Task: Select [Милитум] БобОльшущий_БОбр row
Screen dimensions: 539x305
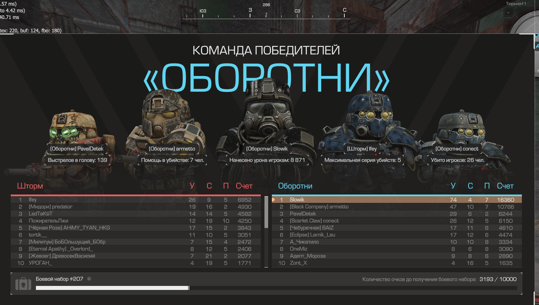Action: (x=136, y=242)
